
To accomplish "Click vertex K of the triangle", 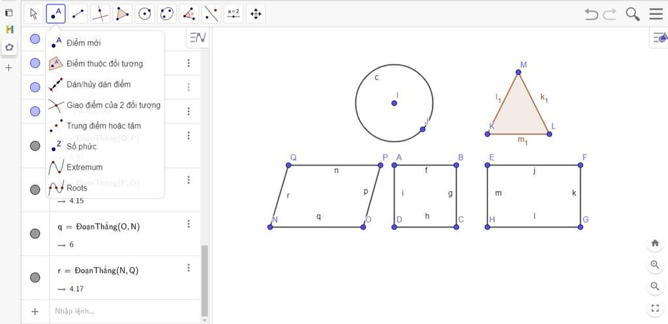I will [x=487, y=134].
